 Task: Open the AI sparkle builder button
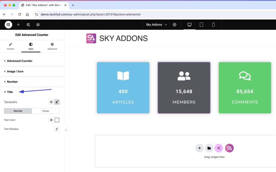[219, 148]
